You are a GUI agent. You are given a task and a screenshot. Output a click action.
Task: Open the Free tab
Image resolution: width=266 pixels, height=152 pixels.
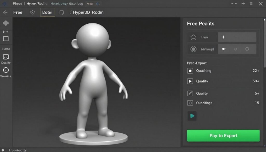point(18,12)
